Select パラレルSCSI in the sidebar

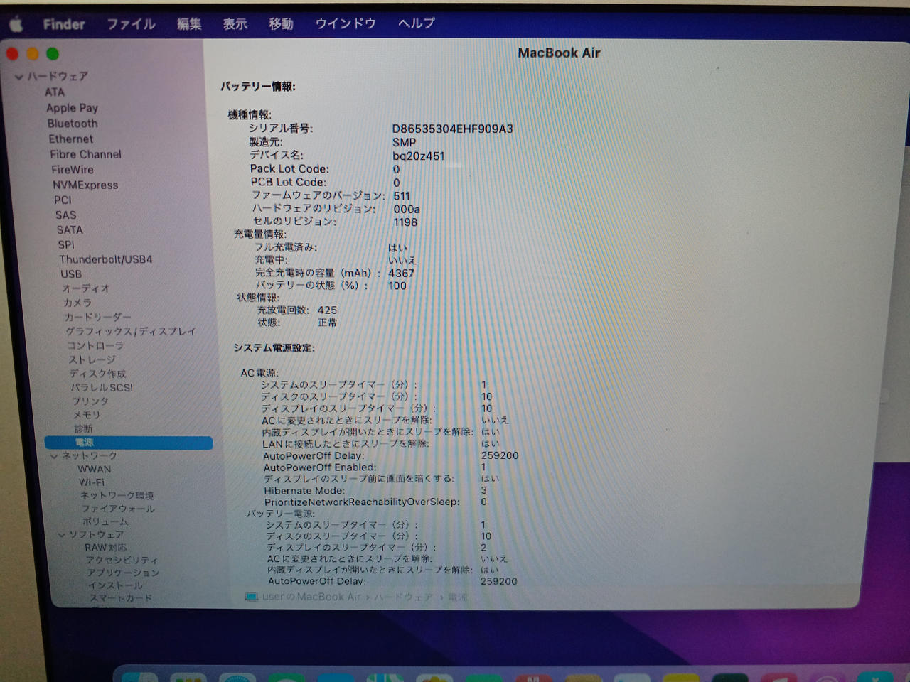click(102, 387)
